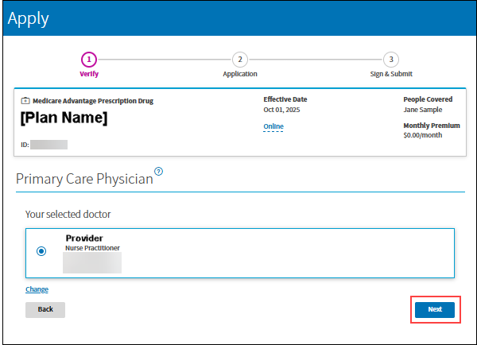
Task: Click the Sign & Submit step label
Action: click(x=391, y=74)
